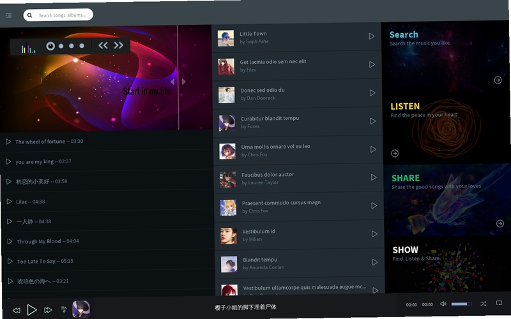
Task: Play Vestibulum id by Milian
Action: click(374, 234)
